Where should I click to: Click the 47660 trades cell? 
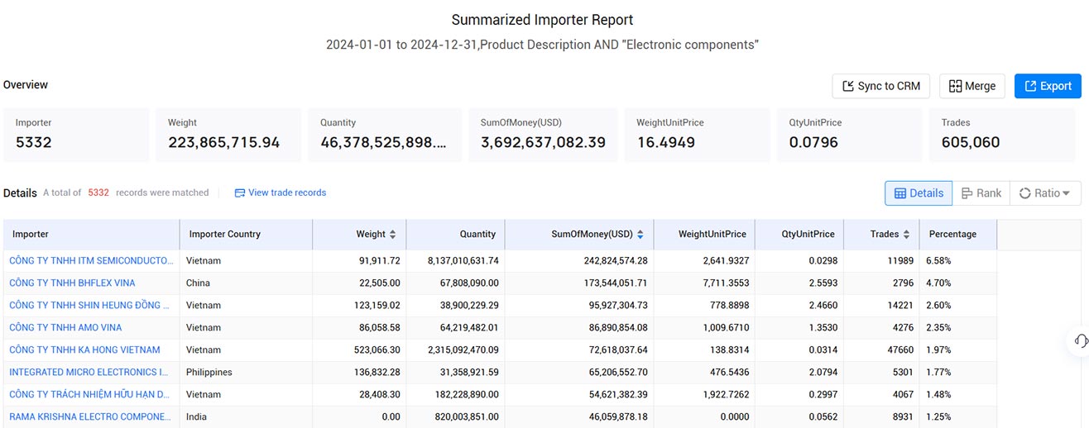click(881, 350)
